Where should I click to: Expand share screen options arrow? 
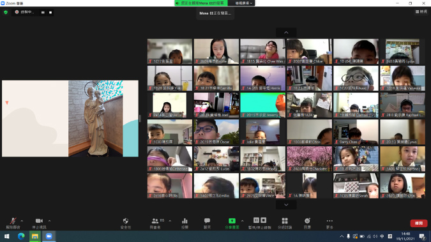pyautogui.click(x=242, y=220)
